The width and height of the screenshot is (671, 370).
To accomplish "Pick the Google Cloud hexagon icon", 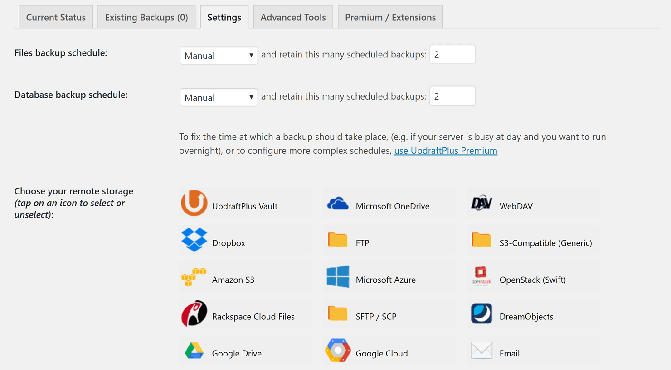I will point(338,351).
